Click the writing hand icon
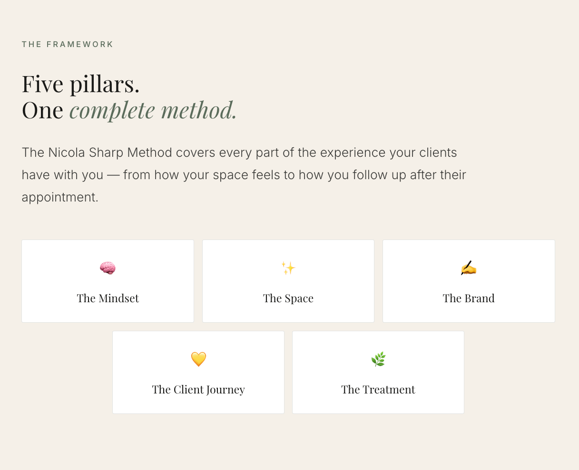Image resolution: width=579 pixels, height=470 pixels. click(x=469, y=268)
